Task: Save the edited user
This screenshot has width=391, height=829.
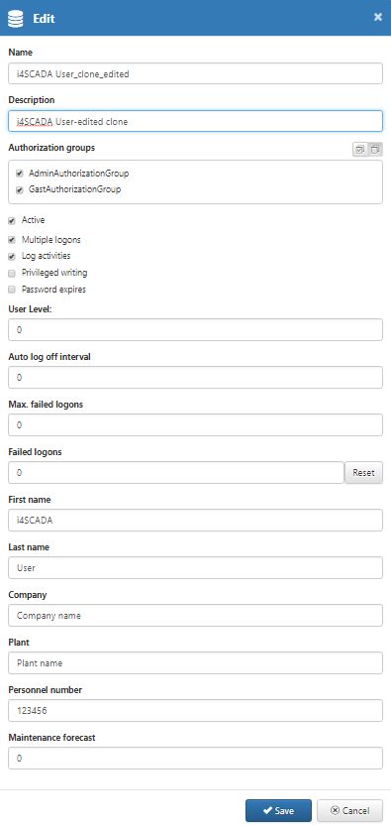Action: coord(278,811)
